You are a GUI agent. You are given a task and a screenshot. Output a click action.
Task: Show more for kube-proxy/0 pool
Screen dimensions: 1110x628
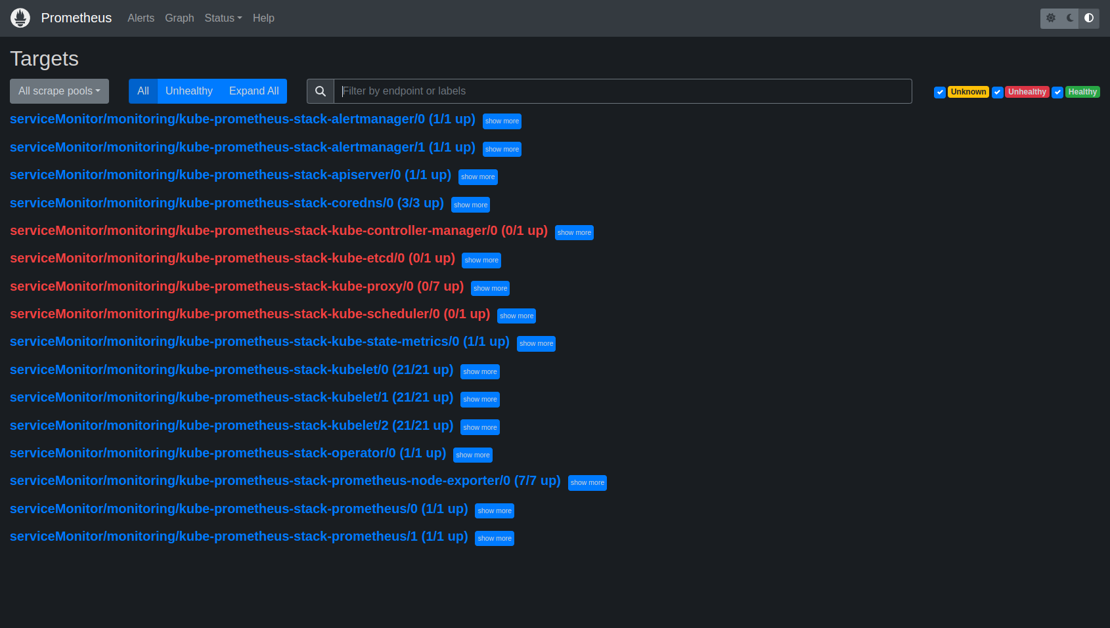491,289
